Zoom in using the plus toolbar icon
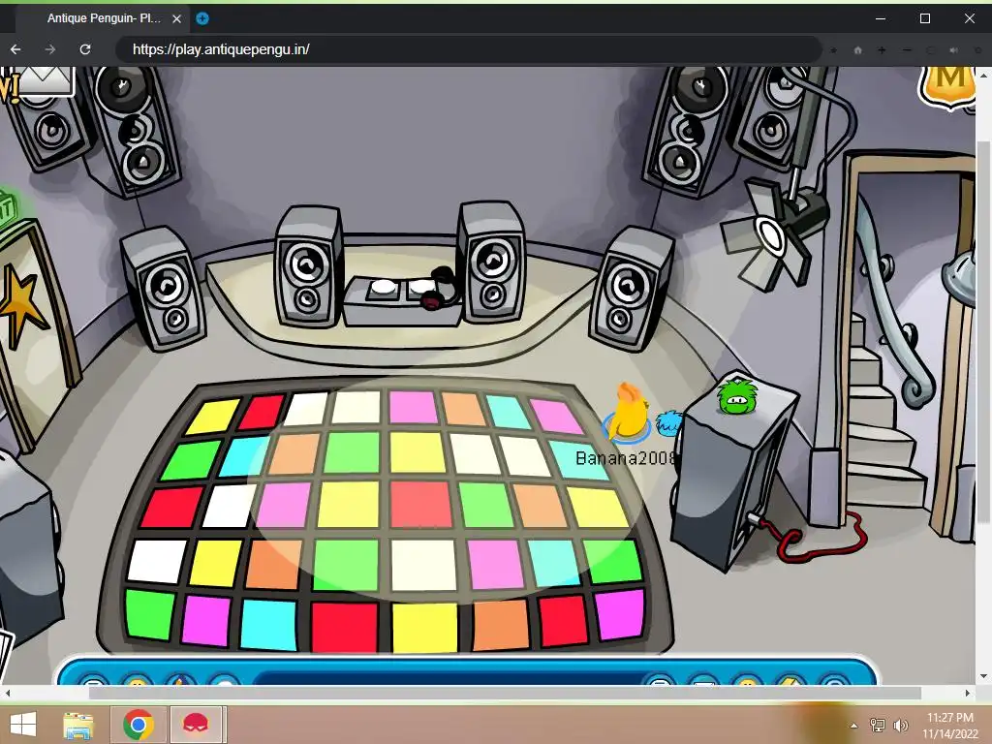Viewport: 992px width, 744px height. 882,50
